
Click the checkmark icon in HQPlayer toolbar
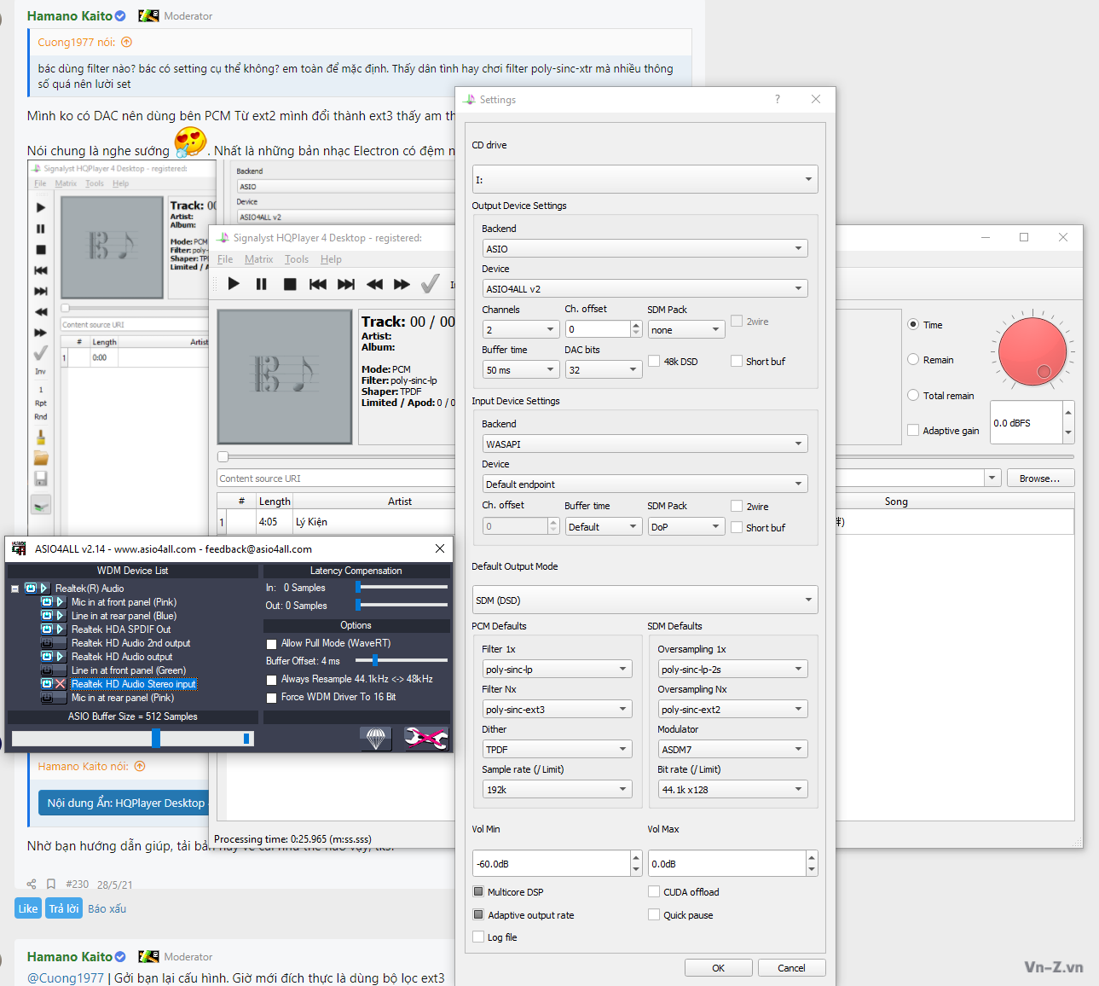(431, 283)
